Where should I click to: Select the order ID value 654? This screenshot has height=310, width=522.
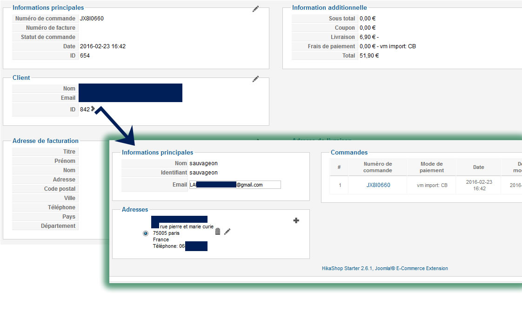(x=85, y=55)
